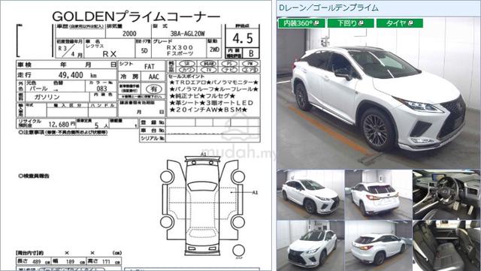Open the 内装360° interior view button
The image size is (481, 271).
pos(301,23)
